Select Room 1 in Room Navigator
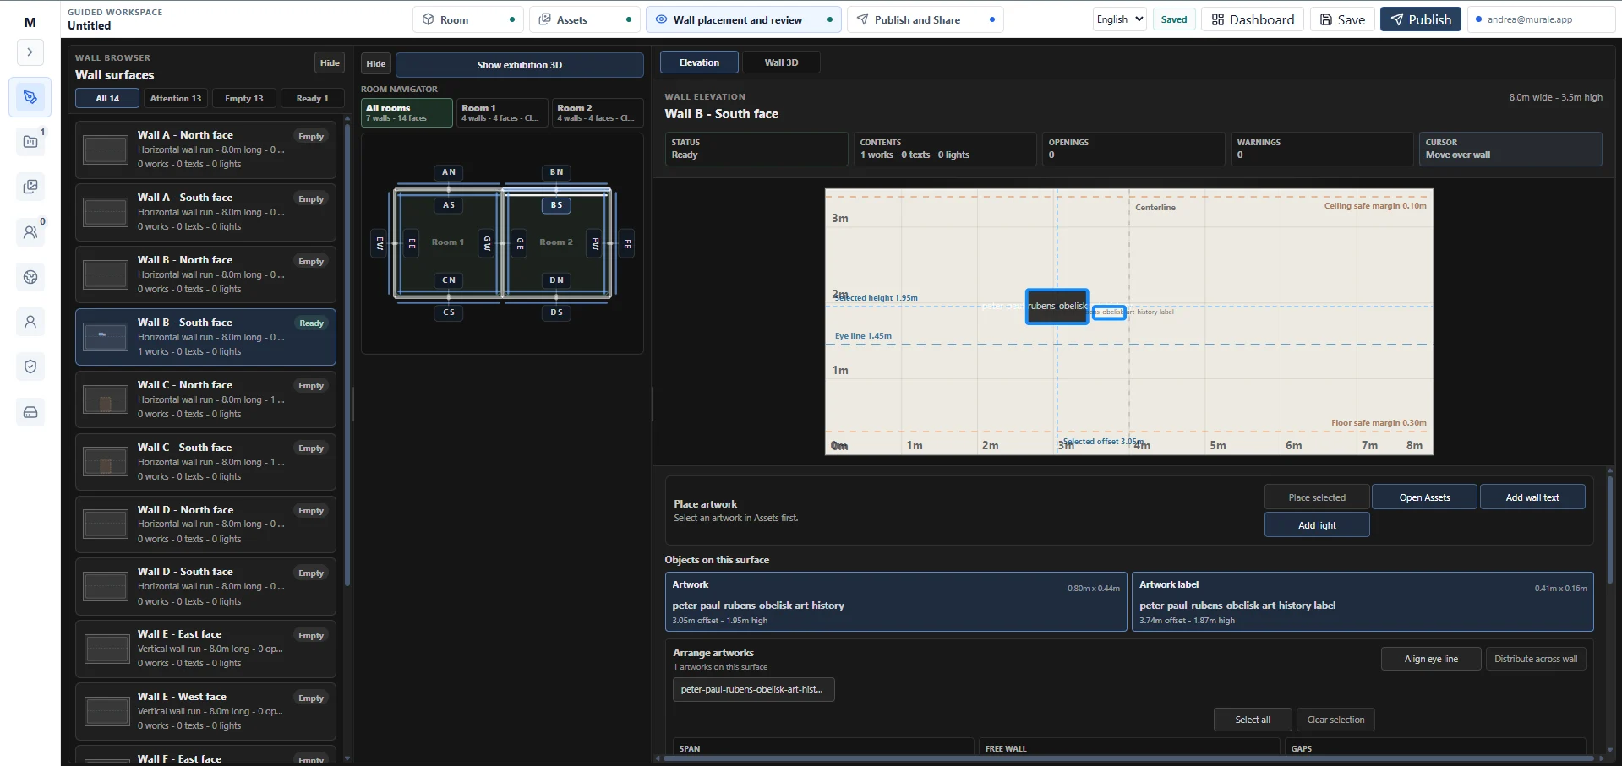This screenshot has height=766, width=1622. click(x=502, y=112)
